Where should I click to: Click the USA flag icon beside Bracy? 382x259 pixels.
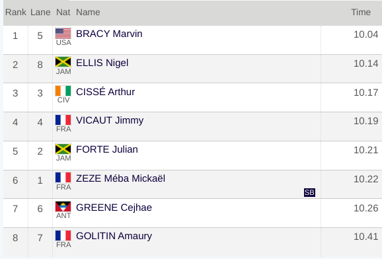63,34
